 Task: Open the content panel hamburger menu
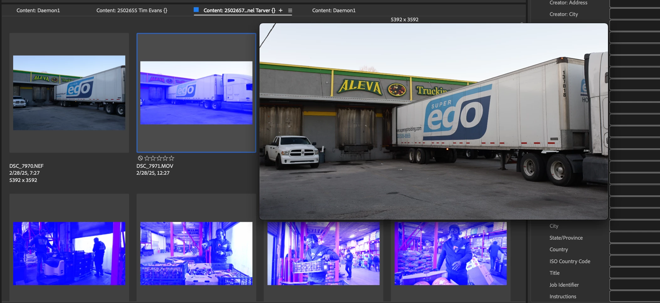click(x=290, y=10)
